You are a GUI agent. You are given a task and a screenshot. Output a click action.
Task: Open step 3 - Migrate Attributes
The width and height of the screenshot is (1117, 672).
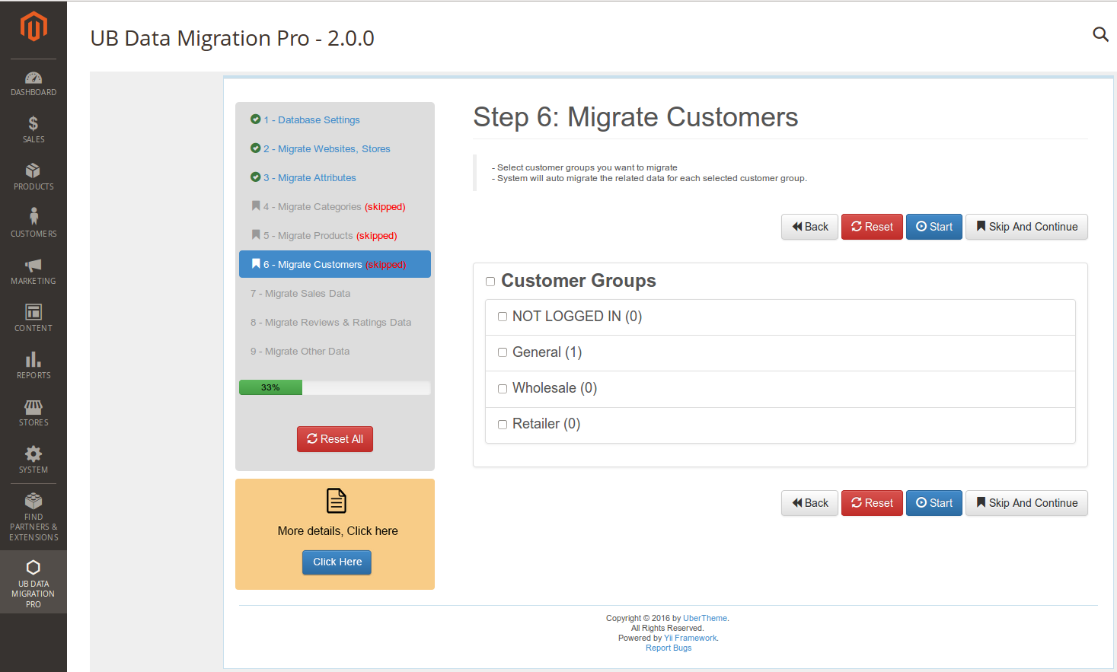pos(310,178)
